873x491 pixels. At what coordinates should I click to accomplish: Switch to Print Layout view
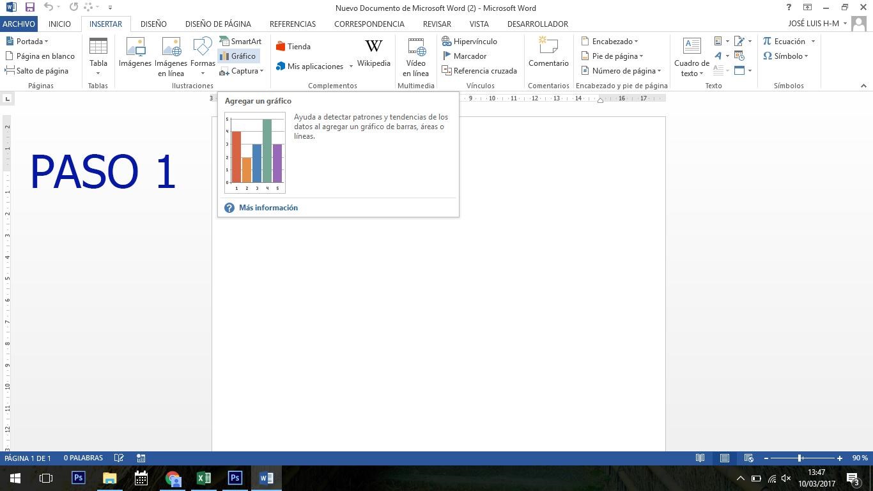(725, 458)
